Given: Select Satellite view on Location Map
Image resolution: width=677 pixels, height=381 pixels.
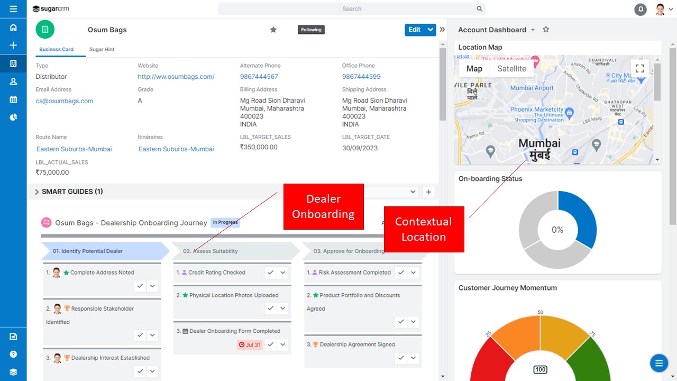Looking at the screenshot, I should 511,69.
